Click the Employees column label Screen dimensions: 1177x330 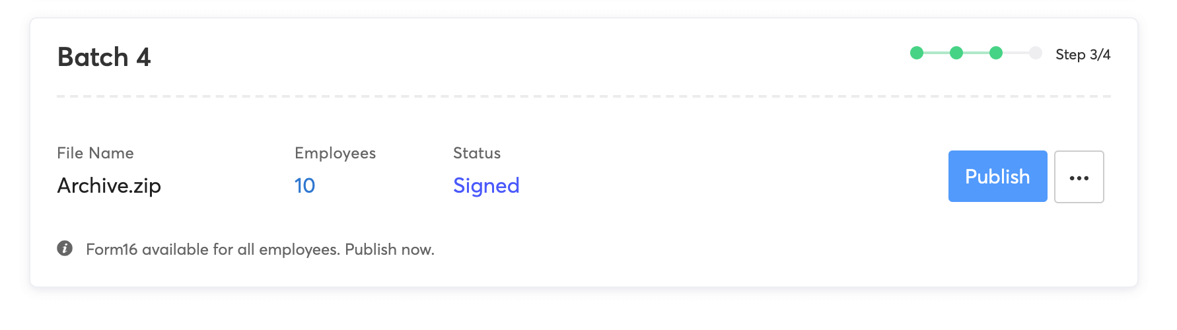[335, 153]
